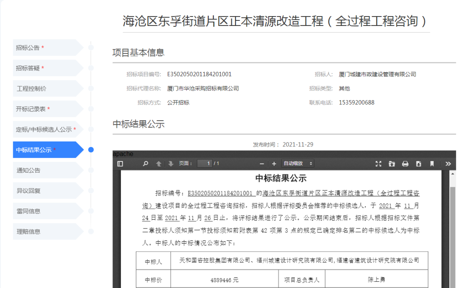Go to the previous PDF page

(x=159, y=164)
